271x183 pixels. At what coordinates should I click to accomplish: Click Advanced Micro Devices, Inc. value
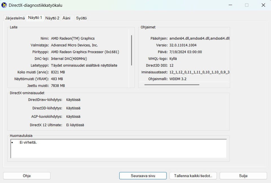coord(74,45)
